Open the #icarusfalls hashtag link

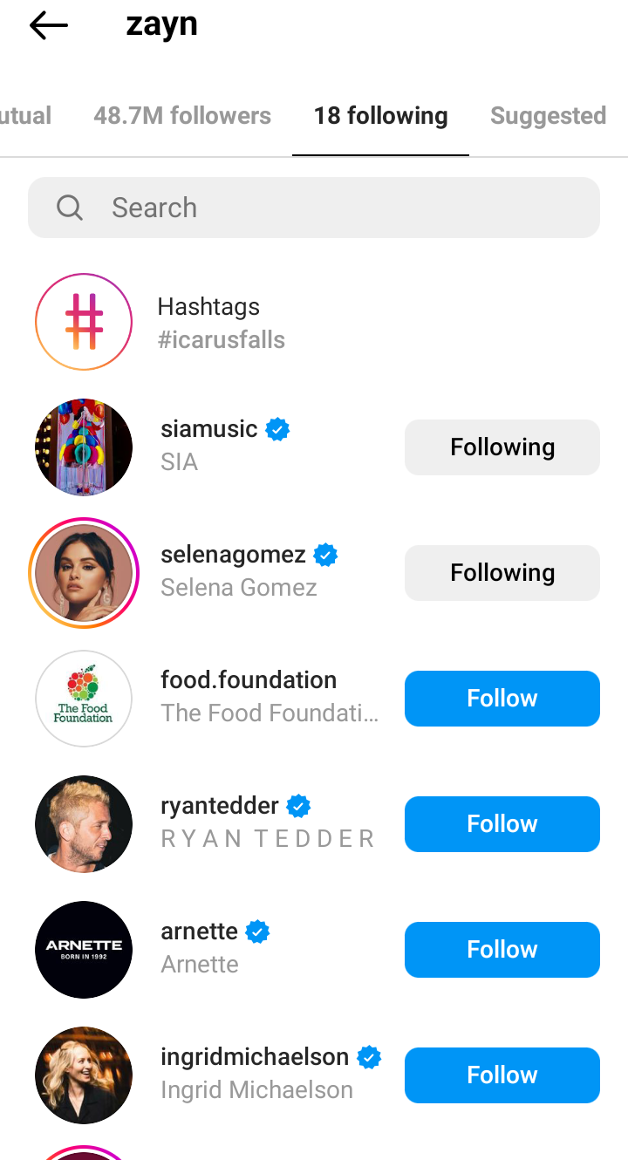point(221,339)
